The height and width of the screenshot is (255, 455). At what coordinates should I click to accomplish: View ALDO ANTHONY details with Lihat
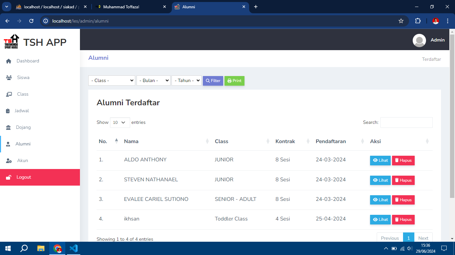(x=380, y=160)
